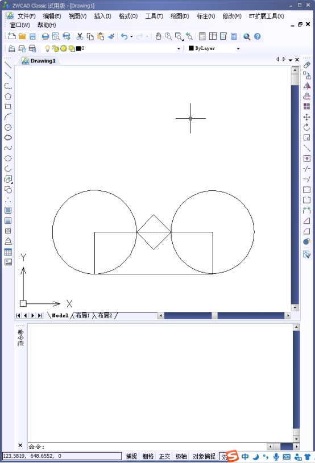This screenshot has width=315, height=463.
Task: Toggle the 对象捕捉 object snap
Action: coord(204,456)
